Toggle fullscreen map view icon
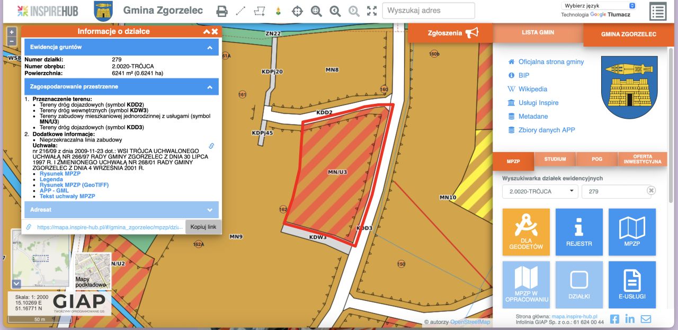Viewport: 678px width, 330px height. (x=372, y=11)
